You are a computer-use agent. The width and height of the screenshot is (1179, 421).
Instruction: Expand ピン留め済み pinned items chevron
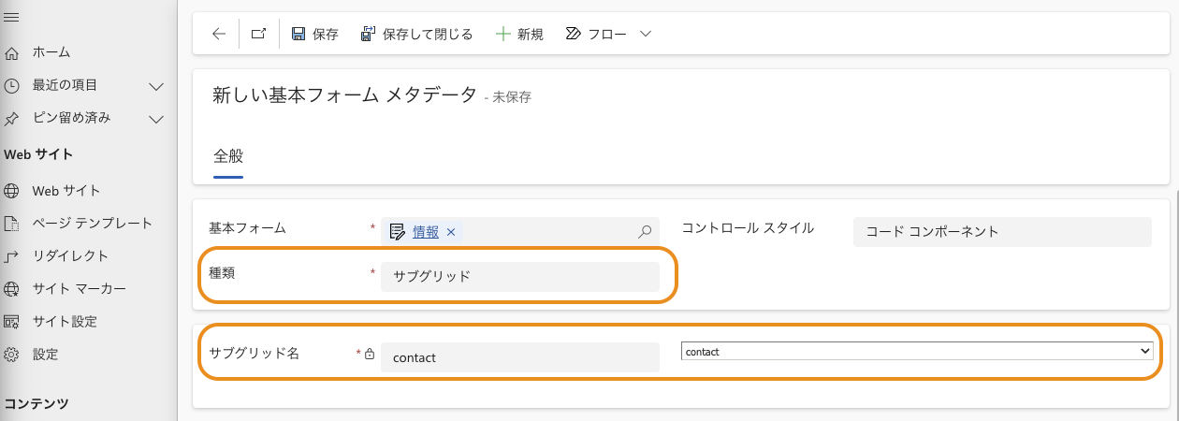click(156, 119)
